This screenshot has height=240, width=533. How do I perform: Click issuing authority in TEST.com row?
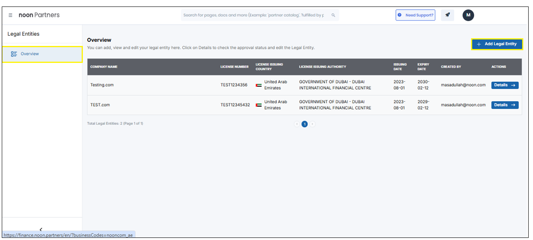click(335, 105)
